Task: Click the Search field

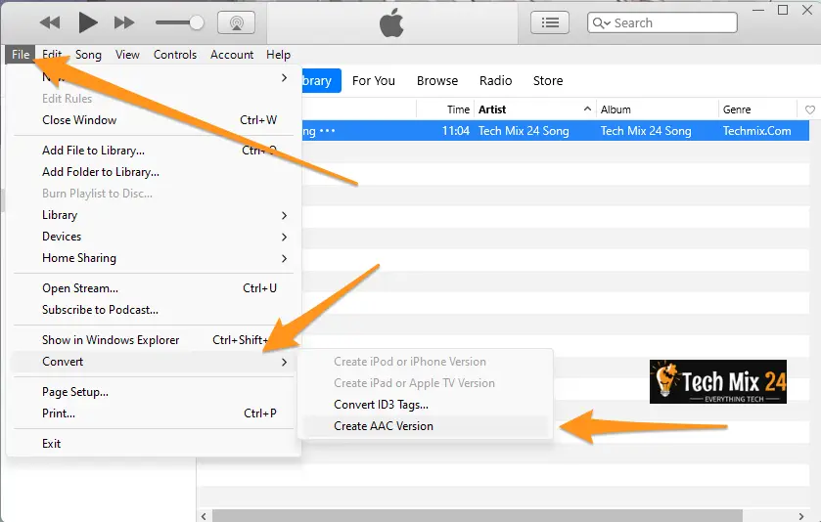Action: click(x=662, y=22)
